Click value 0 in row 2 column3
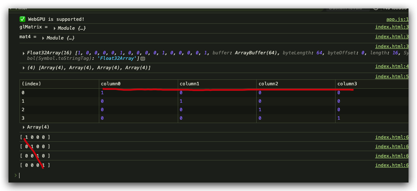 [x=339, y=110]
